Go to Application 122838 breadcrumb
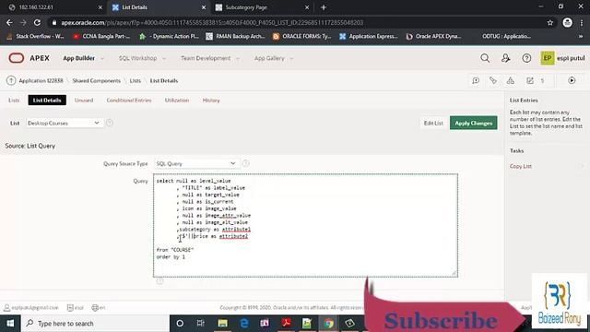The image size is (590, 332). click(x=41, y=80)
